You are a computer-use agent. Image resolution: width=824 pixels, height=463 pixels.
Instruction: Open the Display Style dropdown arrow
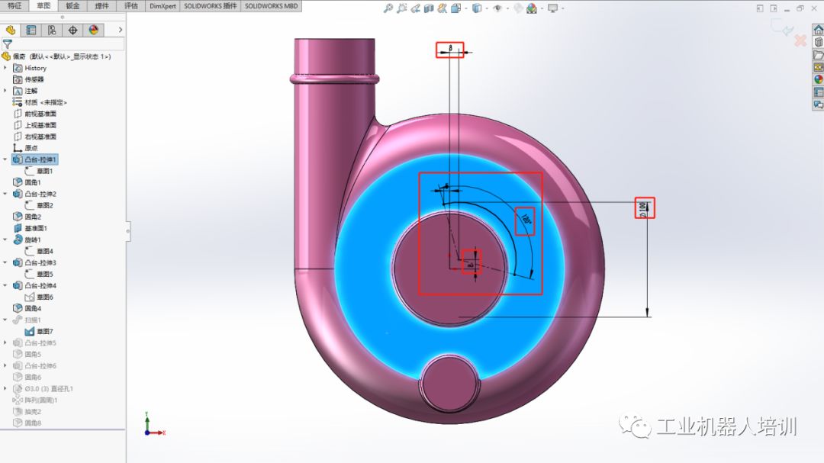point(485,8)
